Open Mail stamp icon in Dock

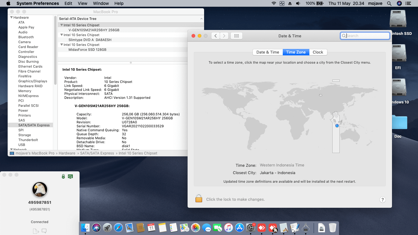129,228
